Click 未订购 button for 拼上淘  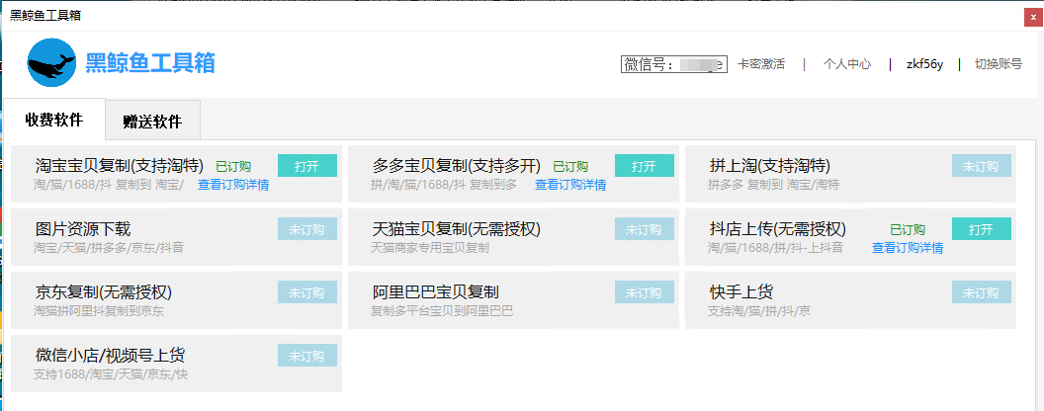(x=982, y=166)
